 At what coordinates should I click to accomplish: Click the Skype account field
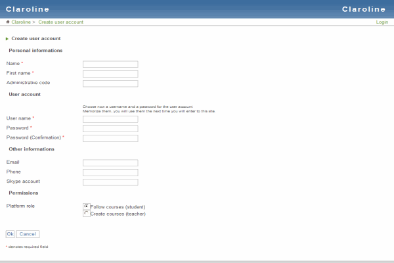pos(110,182)
